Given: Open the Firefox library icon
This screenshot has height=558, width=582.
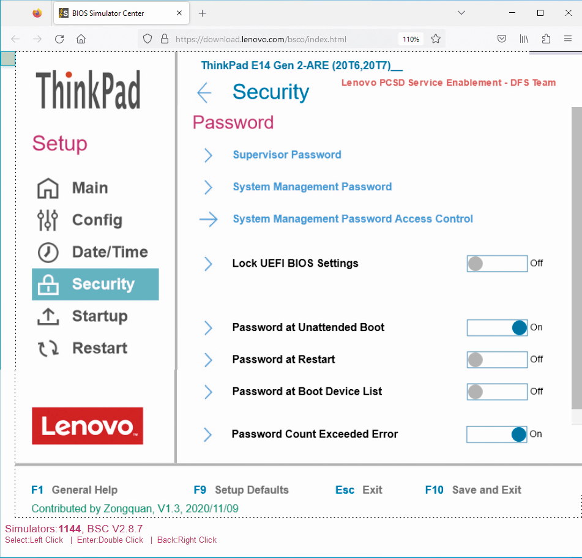Looking at the screenshot, I should point(524,39).
